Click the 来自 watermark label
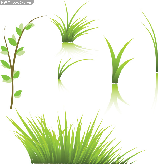Viewport: 158px width, 164px height. pos(8,3)
